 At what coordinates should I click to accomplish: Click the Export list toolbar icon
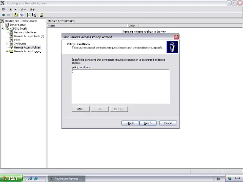[34, 15]
